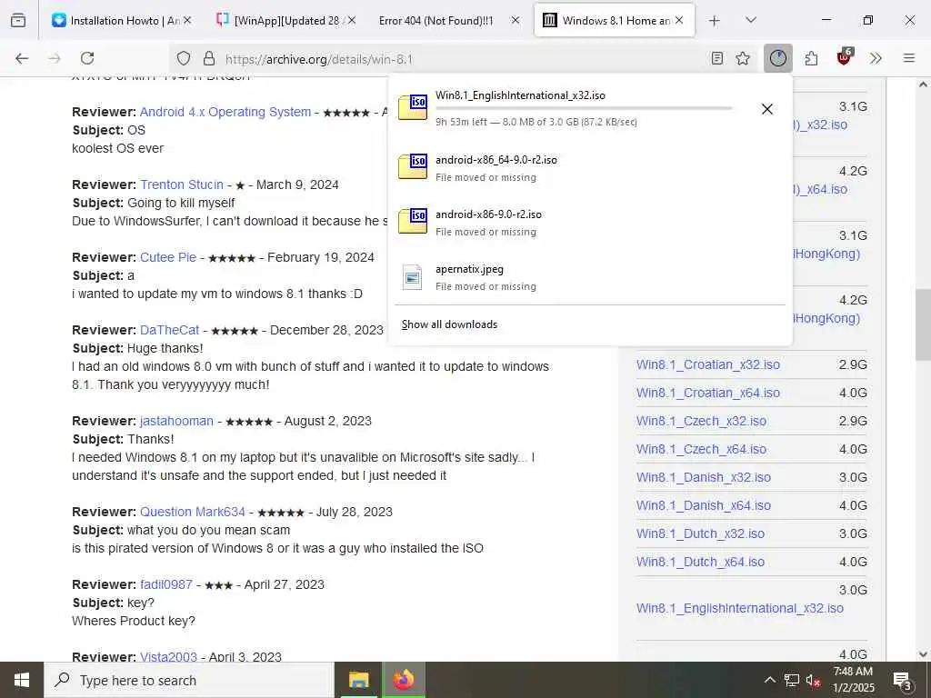Open reviewer Android 4.x Operating System profile
This screenshot has width=931, height=698.
tap(225, 112)
